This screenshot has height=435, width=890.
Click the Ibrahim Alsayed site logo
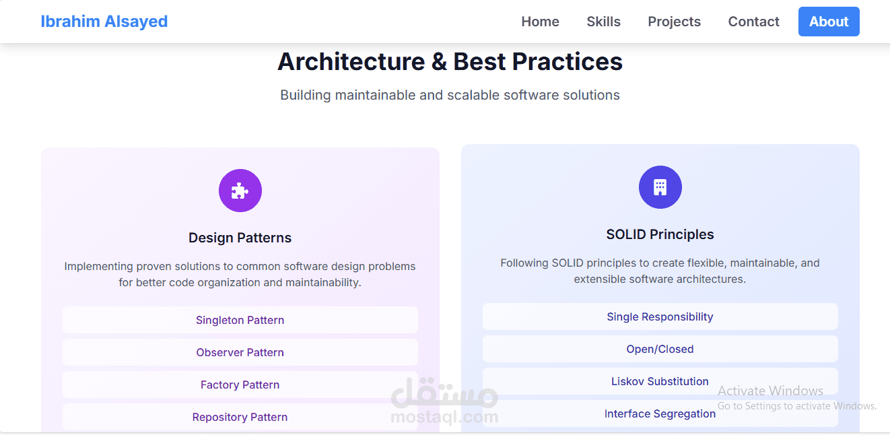104,22
